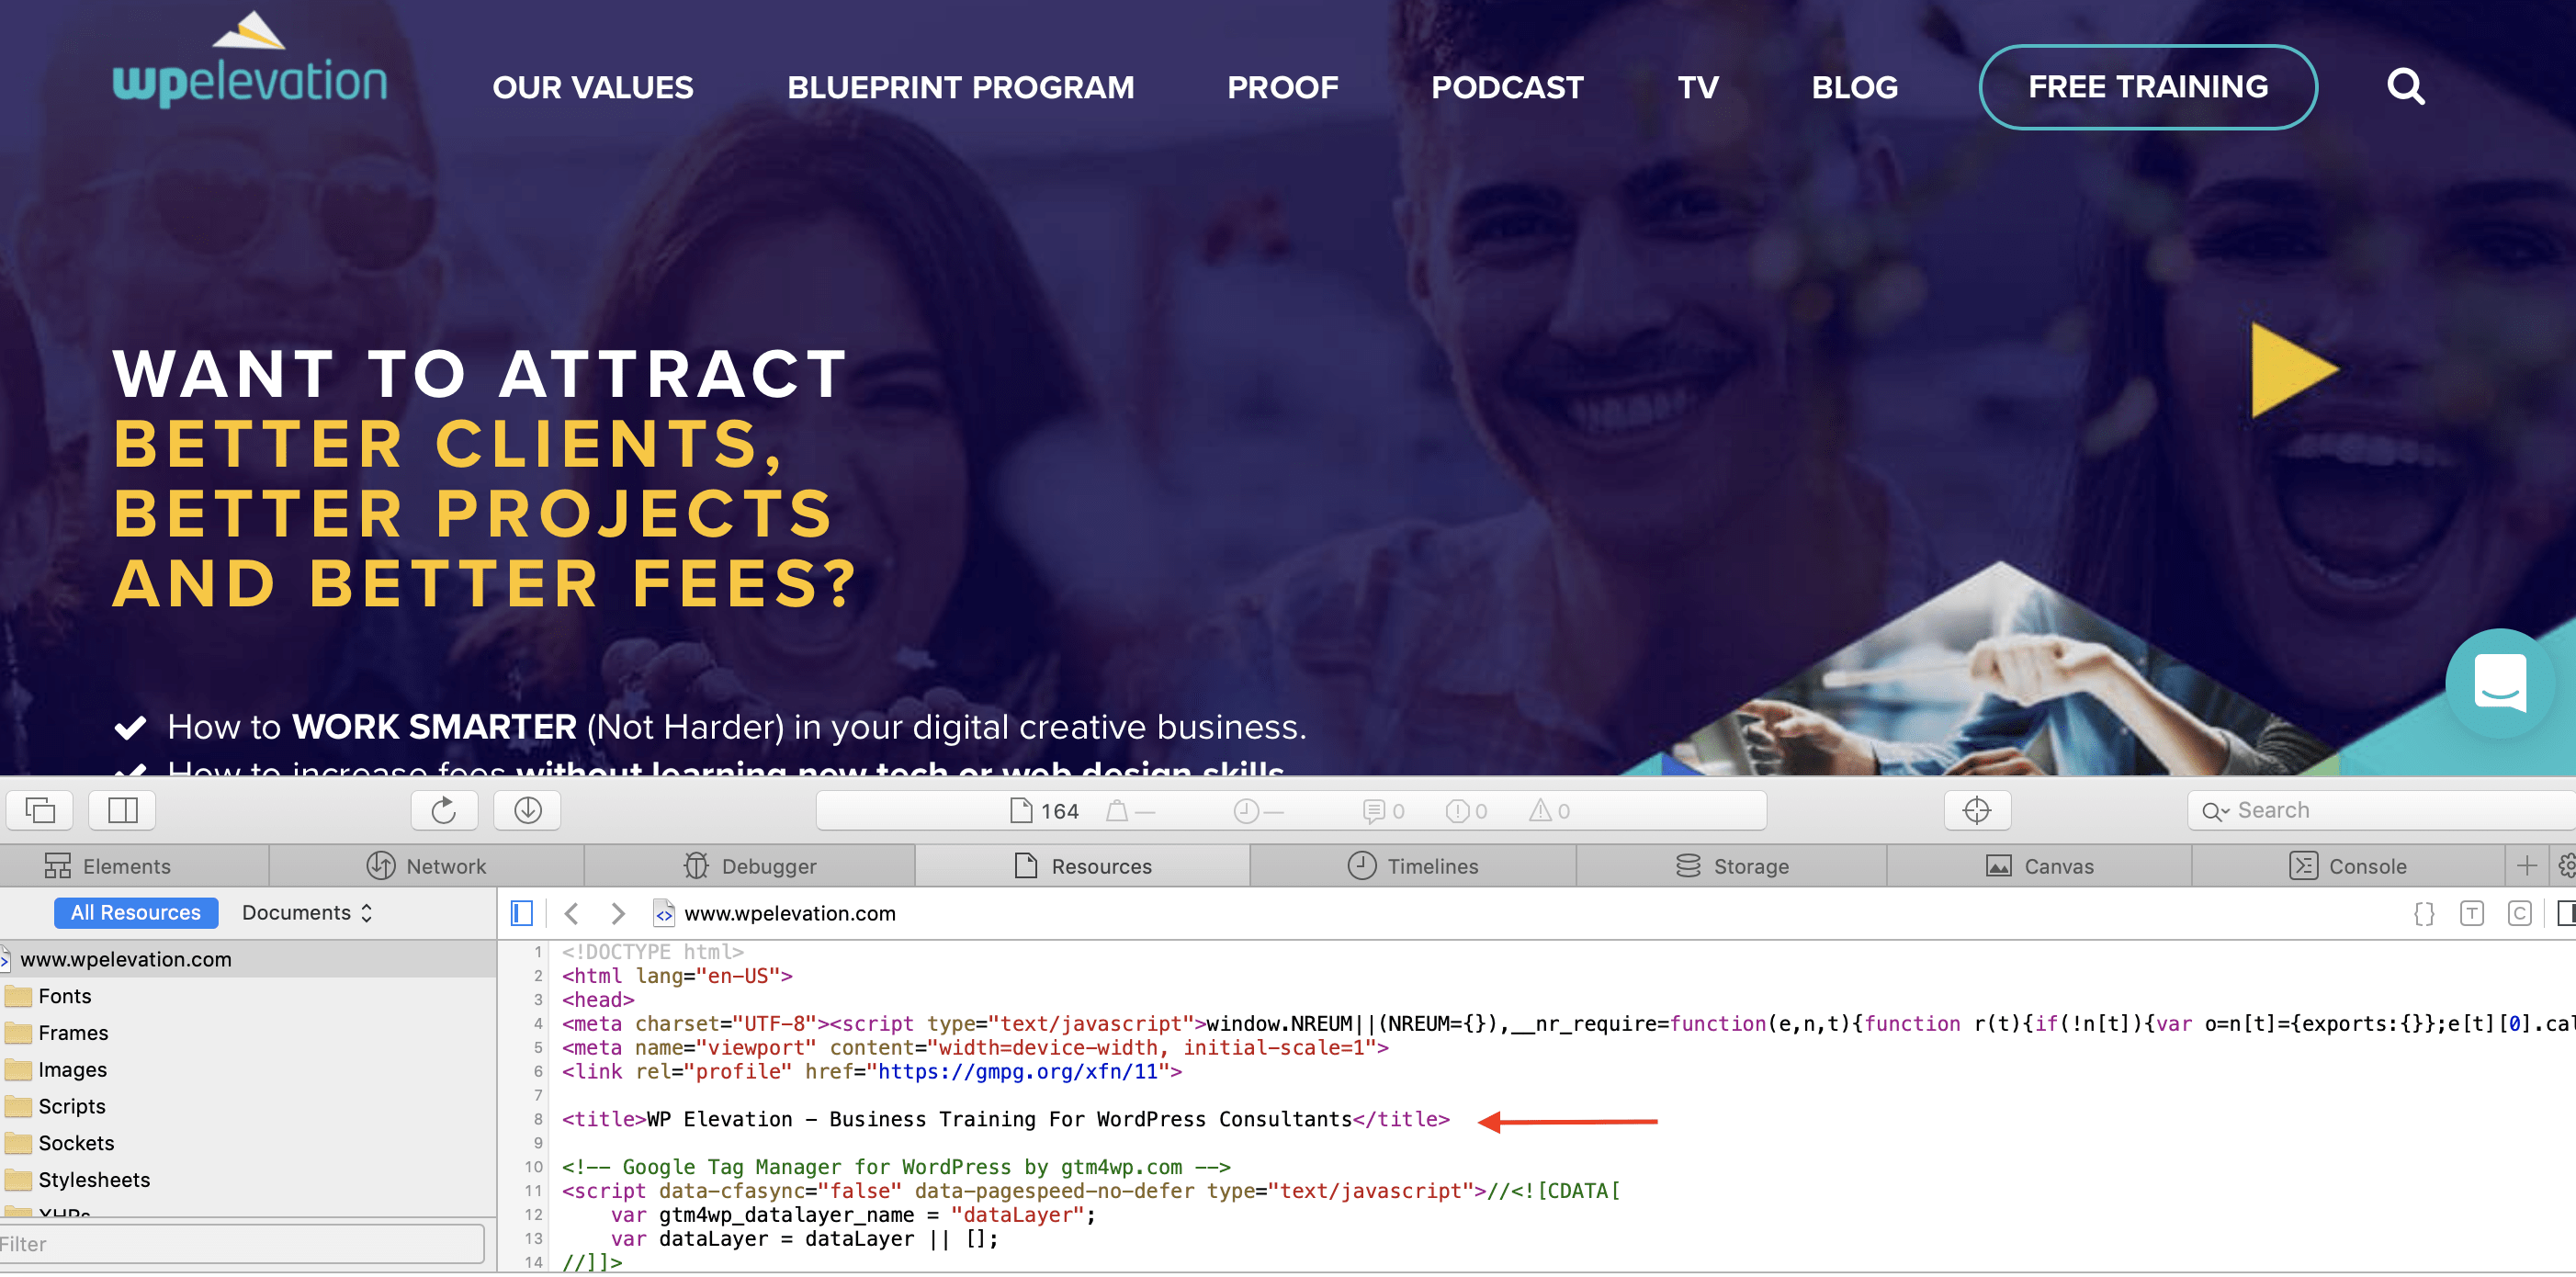Click the sidebar Filter field
Viewport: 2576px width, 1277px height.
pos(240,1244)
